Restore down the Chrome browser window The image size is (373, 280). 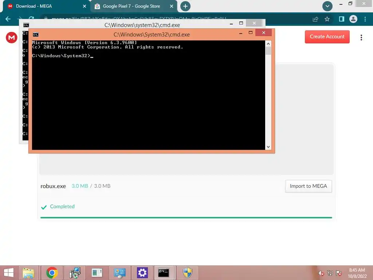[350, 4]
